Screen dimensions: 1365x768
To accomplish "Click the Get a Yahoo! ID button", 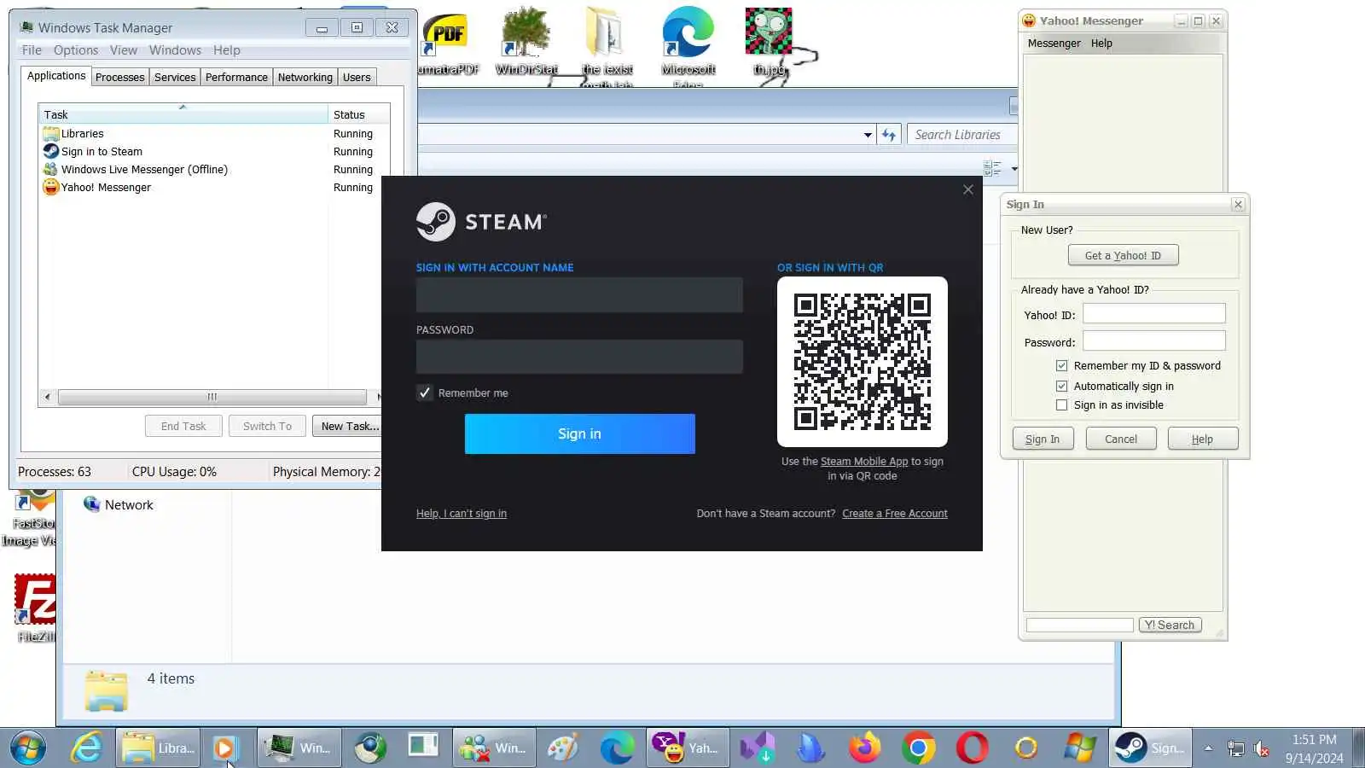I will tap(1123, 255).
